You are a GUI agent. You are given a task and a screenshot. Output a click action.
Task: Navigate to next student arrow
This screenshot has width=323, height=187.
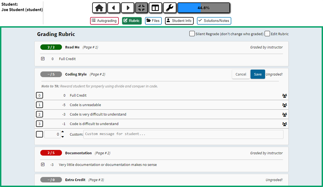pyautogui.click(x=128, y=8)
